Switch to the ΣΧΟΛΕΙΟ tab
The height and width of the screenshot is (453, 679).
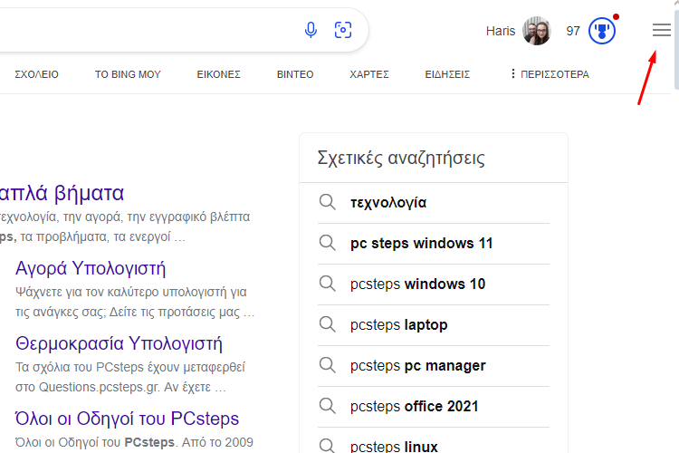tap(36, 74)
